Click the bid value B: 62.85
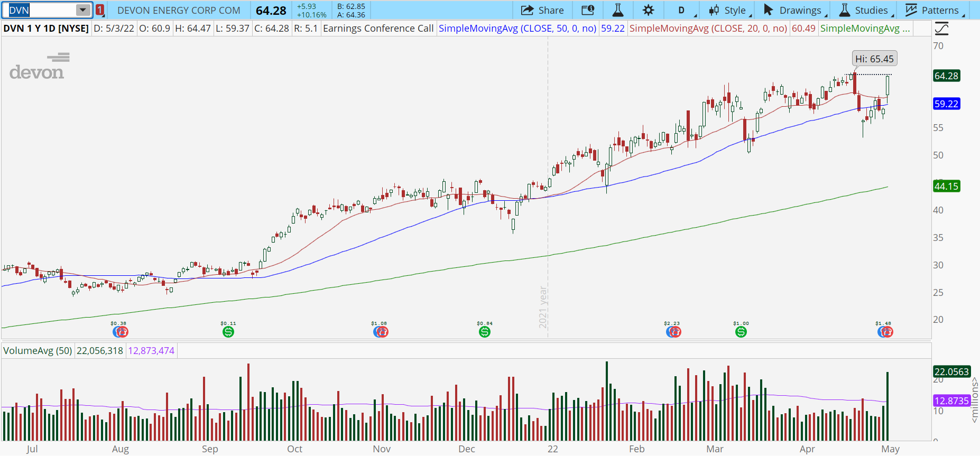The width and height of the screenshot is (980, 456). (352, 6)
